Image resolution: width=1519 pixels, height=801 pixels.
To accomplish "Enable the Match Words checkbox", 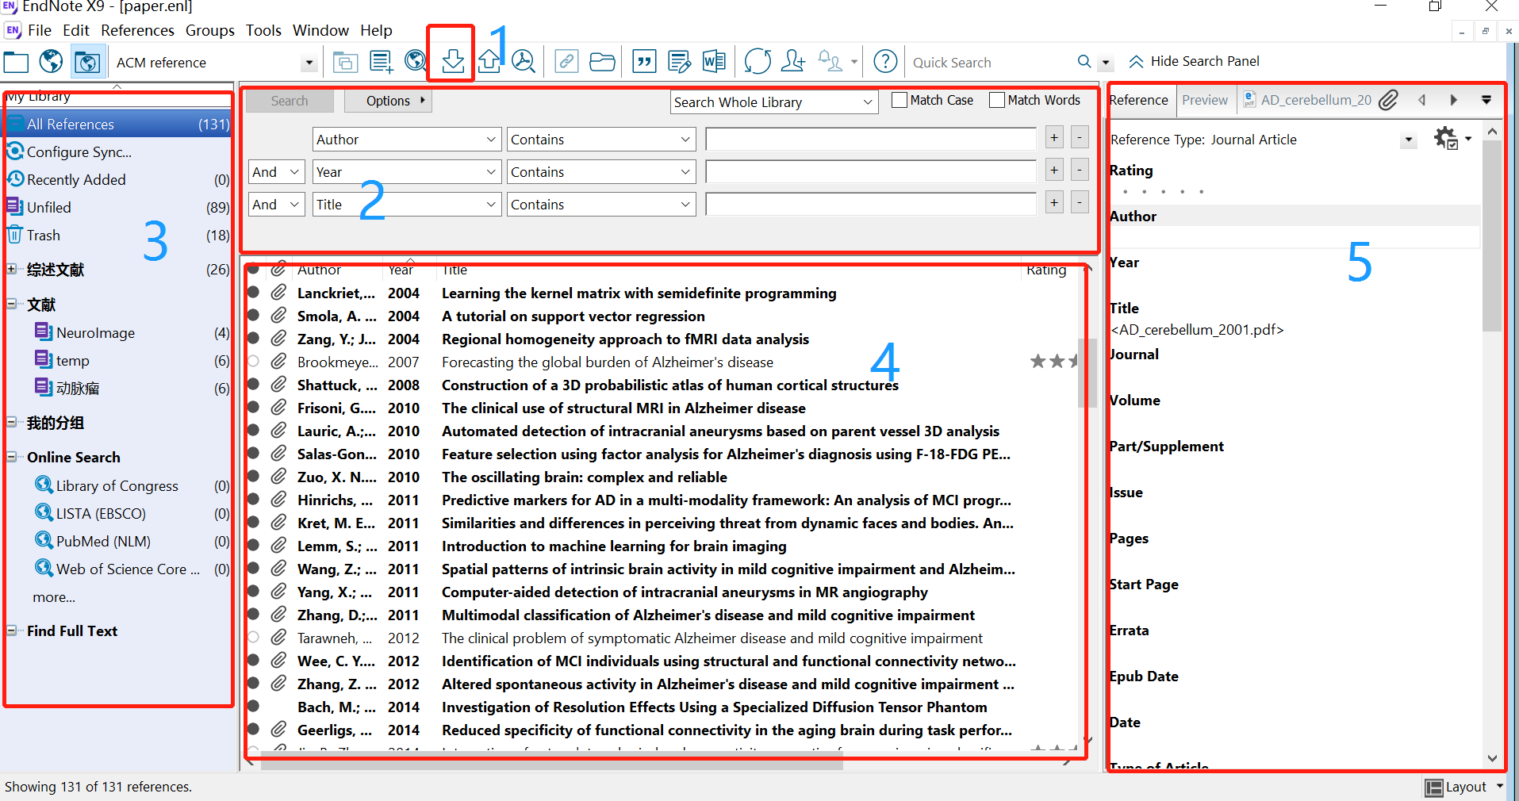I will [x=997, y=100].
